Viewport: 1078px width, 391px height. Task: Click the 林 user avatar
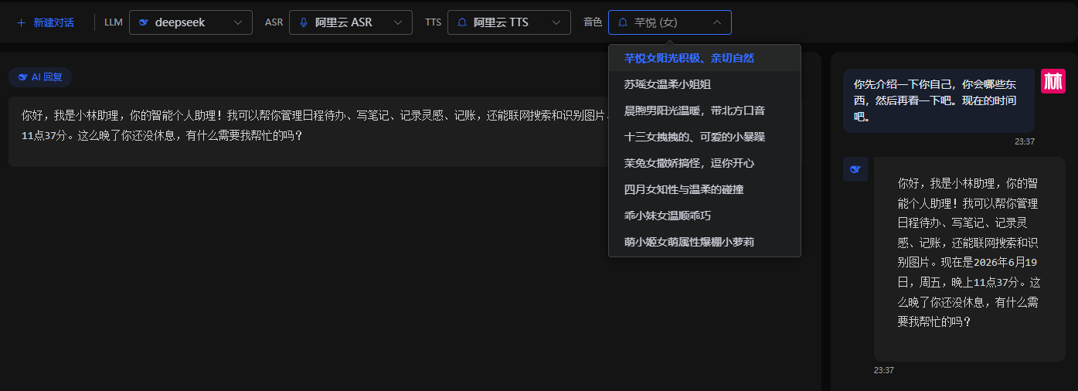[1053, 81]
